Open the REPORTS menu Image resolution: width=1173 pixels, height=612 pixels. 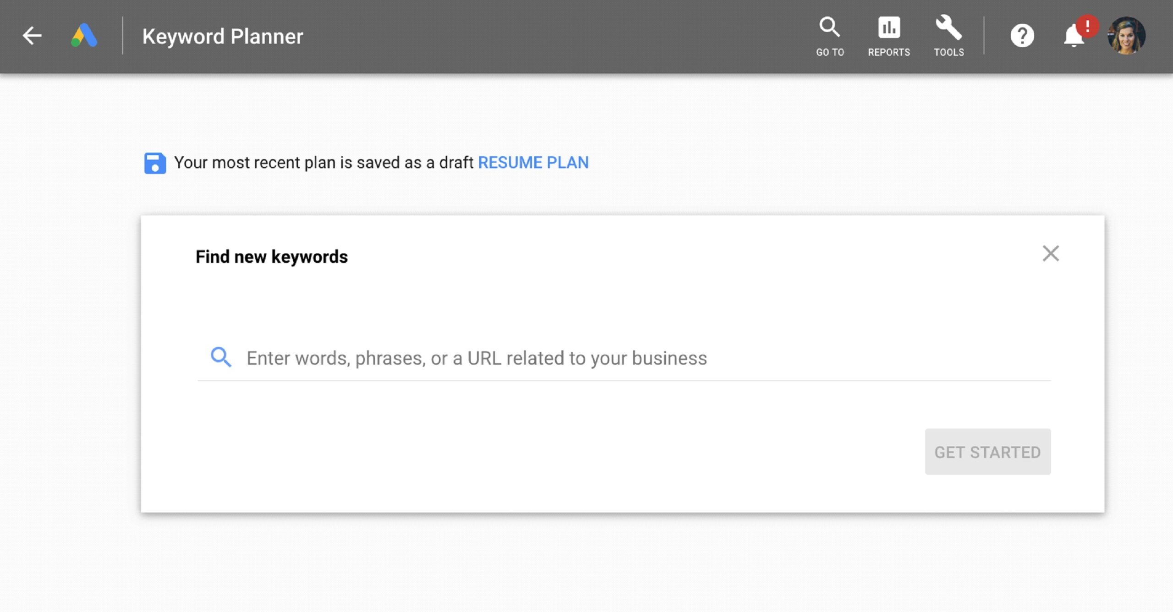889,37
